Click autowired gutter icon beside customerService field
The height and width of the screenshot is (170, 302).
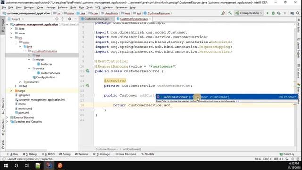pyautogui.click(x=88, y=85)
